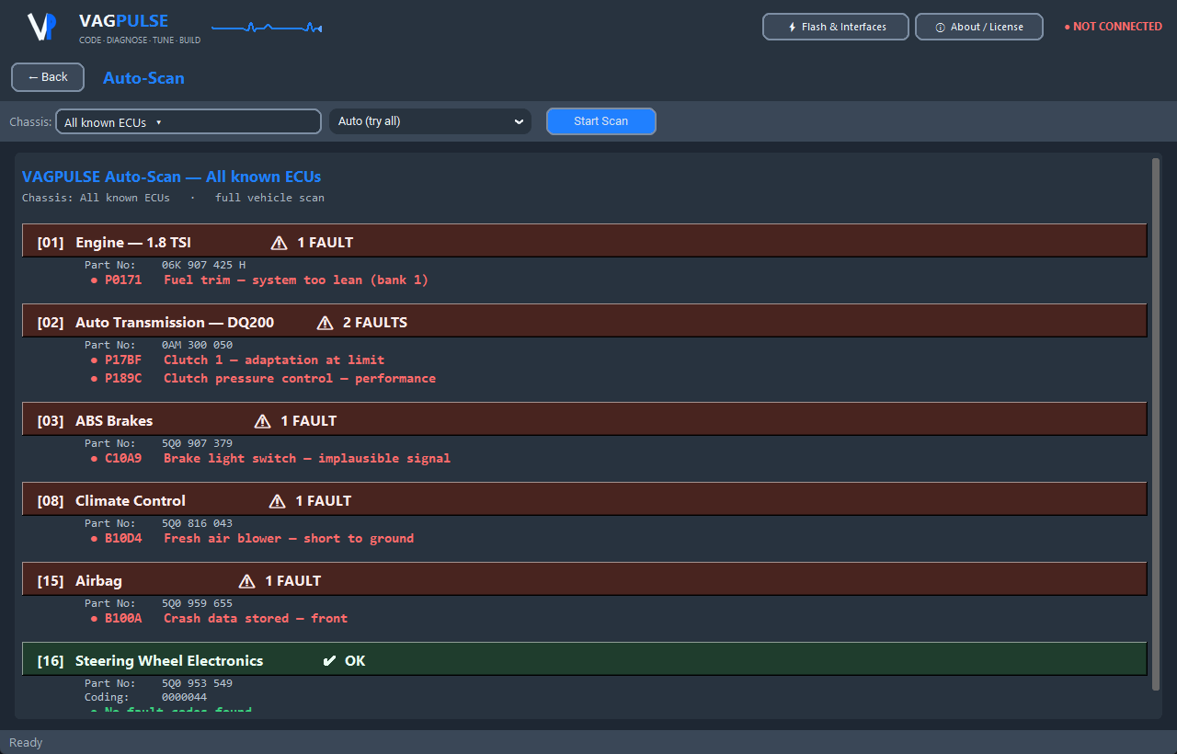This screenshot has height=754, width=1177.
Task: Click warning icon on Engine 1.8 TSI row
Action: (280, 243)
